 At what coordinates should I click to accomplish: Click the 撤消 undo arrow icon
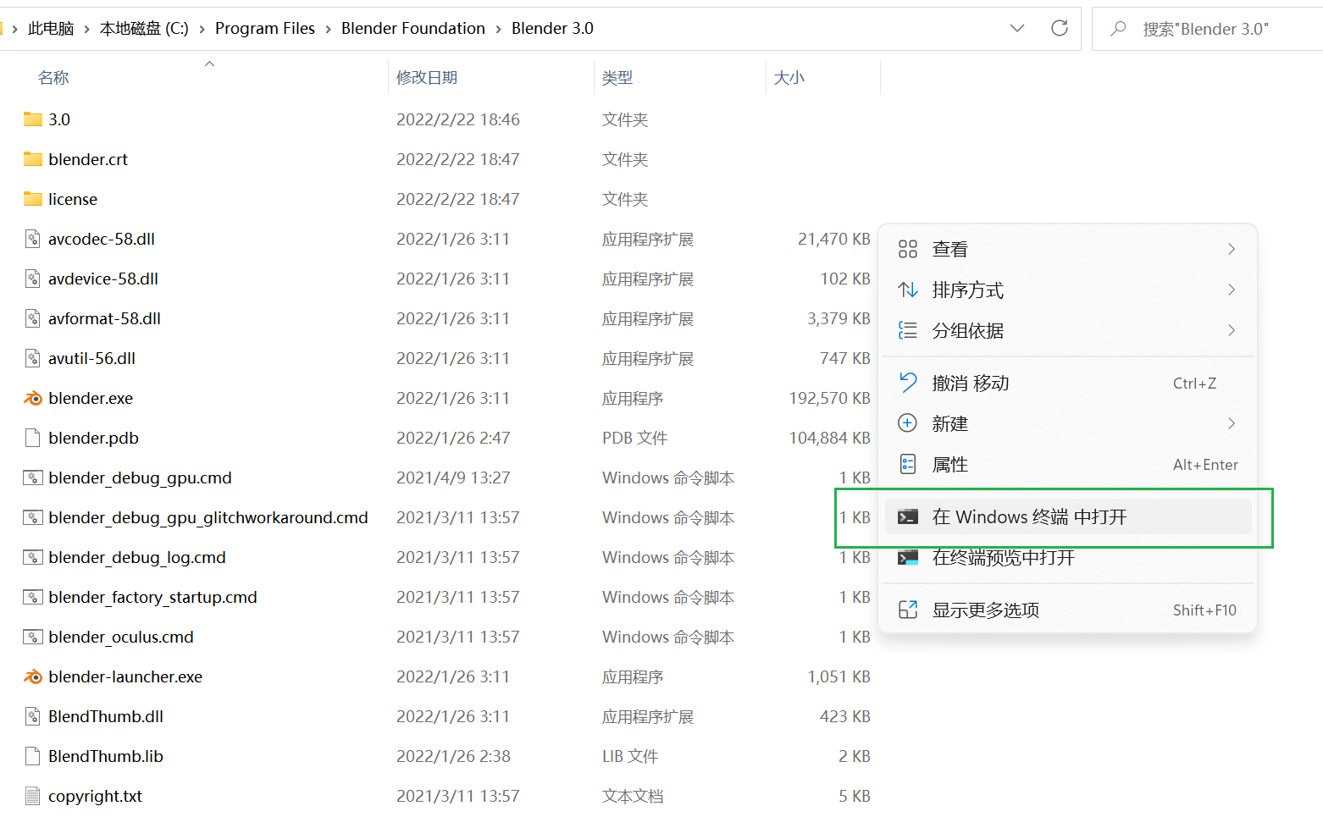908,383
